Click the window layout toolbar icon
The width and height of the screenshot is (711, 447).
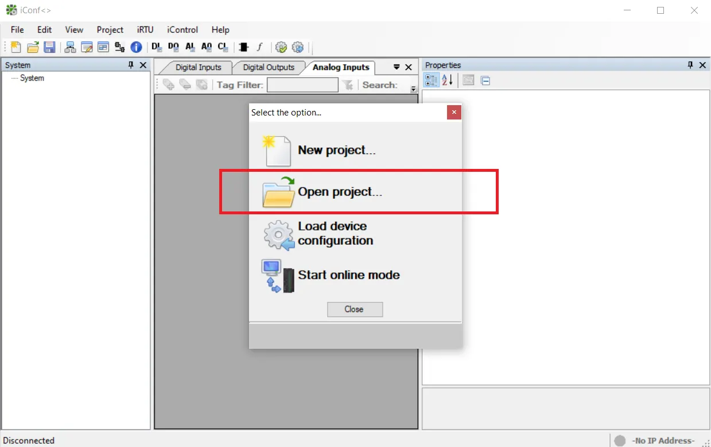point(103,47)
